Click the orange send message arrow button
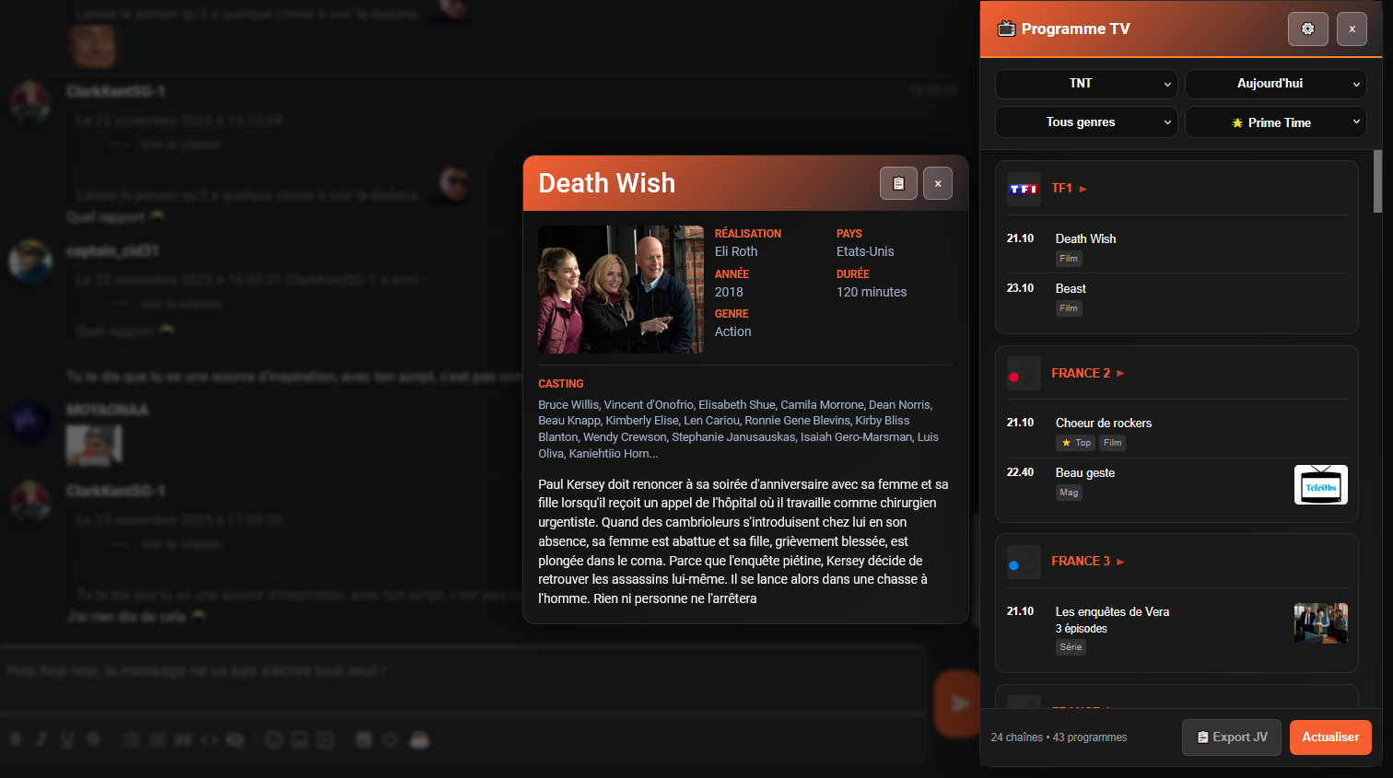Image resolution: width=1393 pixels, height=778 pixels. click(958, 703)
